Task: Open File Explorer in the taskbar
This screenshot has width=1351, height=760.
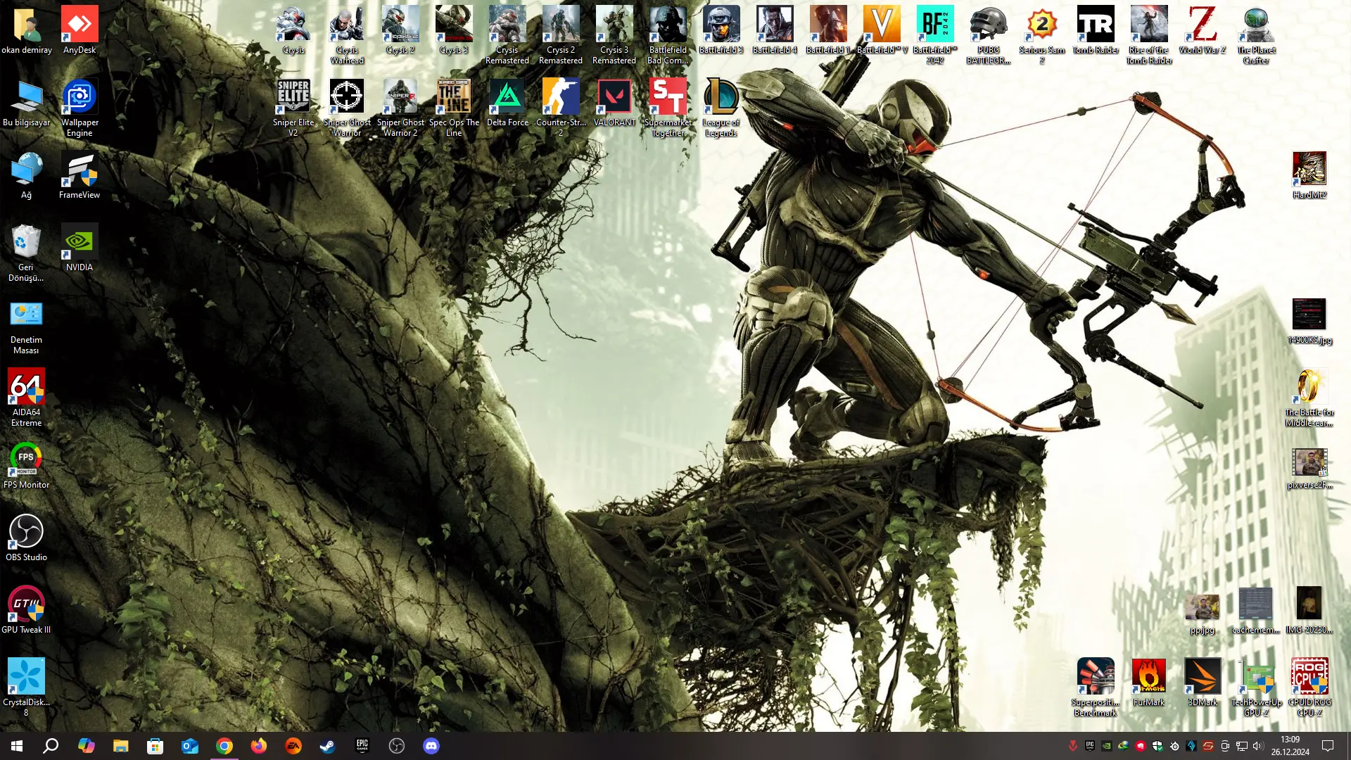Action: pos(120,746)
